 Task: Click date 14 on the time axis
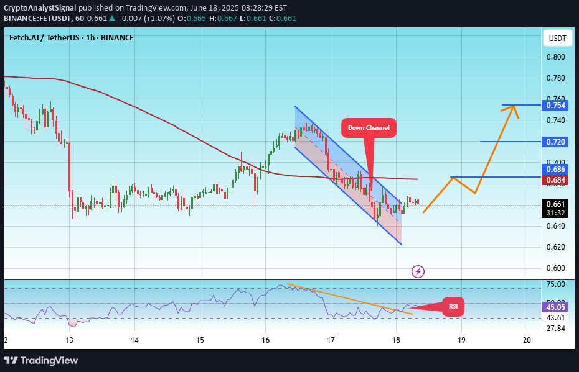[x=134, y=340]
